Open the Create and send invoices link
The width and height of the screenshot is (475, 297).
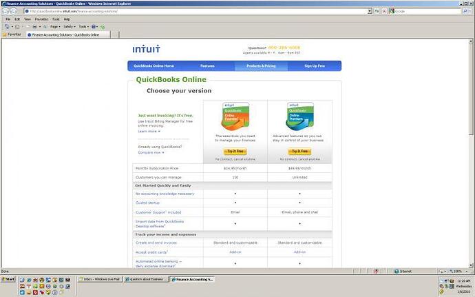coord(156,243)
